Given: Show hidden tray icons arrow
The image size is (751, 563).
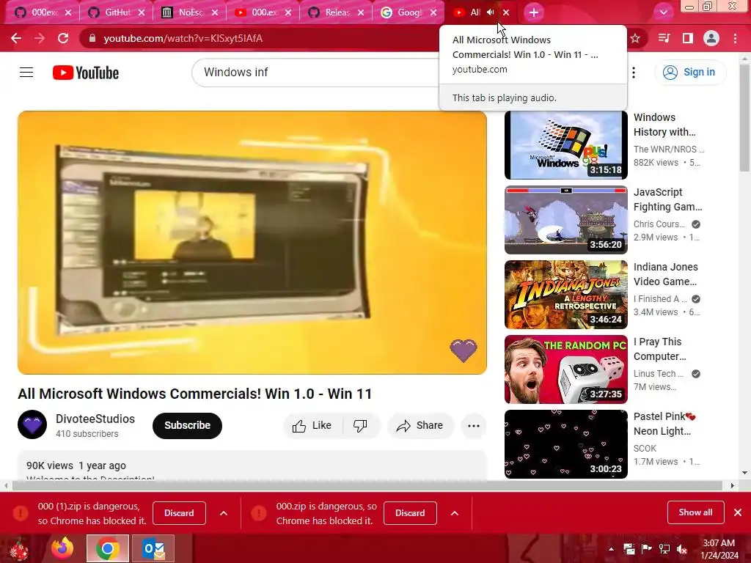Looking at the screenshot, I should coord(611,550).
